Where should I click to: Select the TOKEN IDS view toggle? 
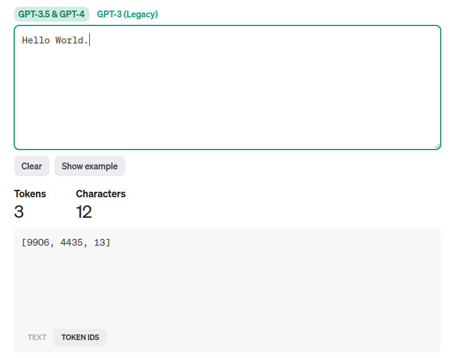tap(80, 338)
